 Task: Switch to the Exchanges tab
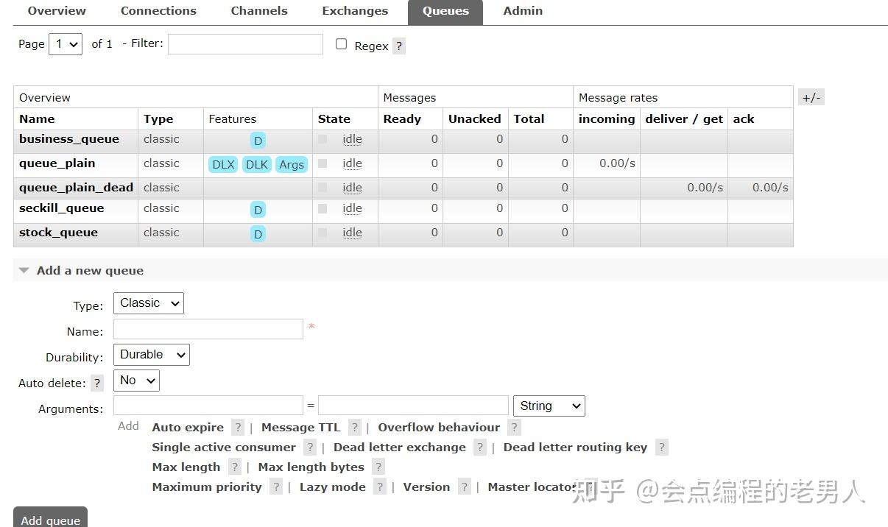(355, 11)
